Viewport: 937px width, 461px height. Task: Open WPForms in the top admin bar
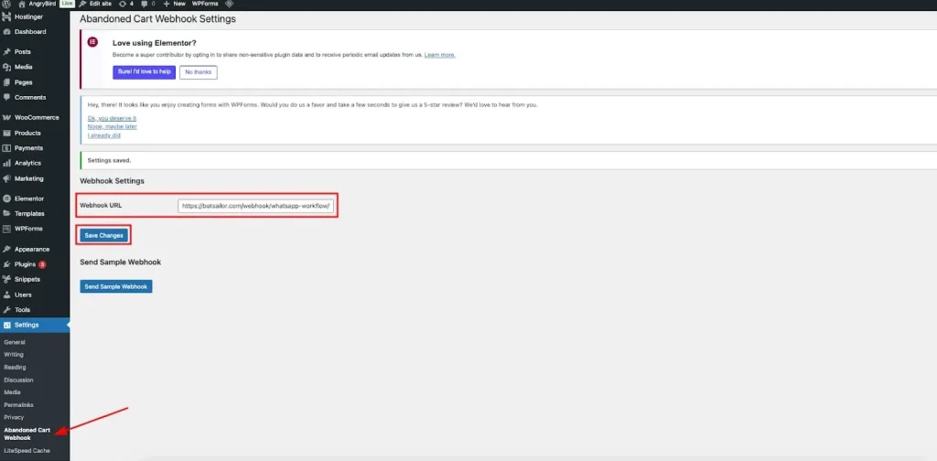pos(205,4)
